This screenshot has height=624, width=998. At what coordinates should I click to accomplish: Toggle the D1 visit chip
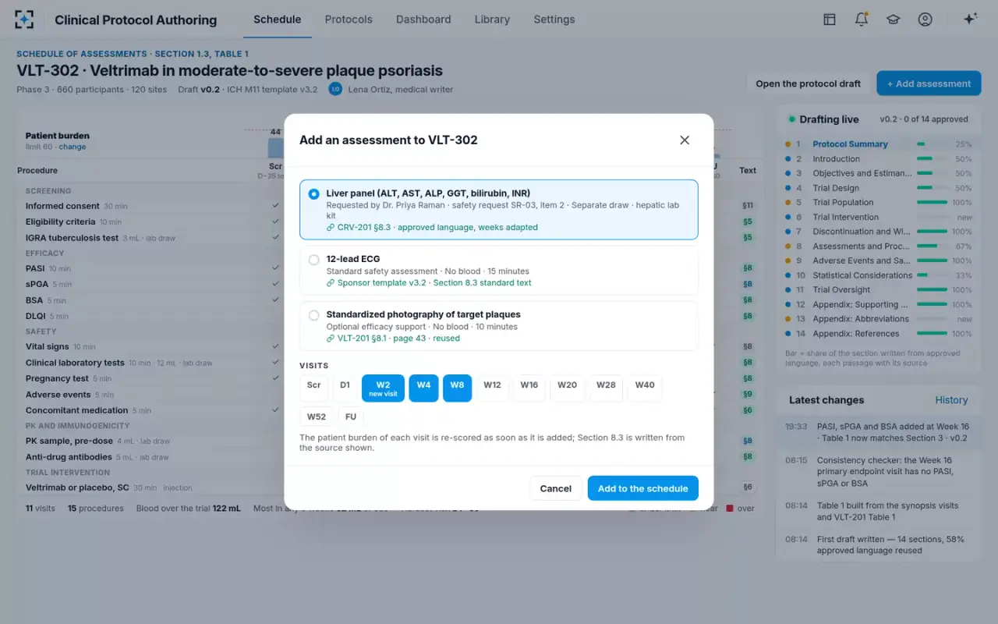[345, 388]
